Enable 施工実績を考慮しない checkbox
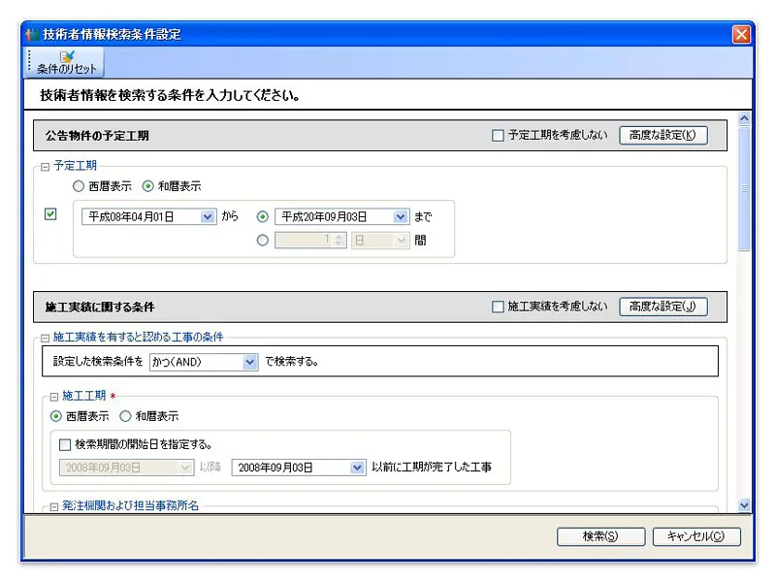This screenshot has width=776, height=582. (x=499, y=307)
